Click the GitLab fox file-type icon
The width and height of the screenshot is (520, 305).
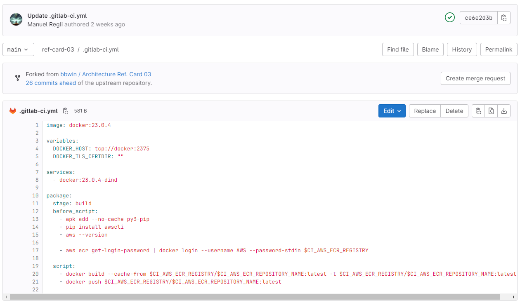point(13,111)
